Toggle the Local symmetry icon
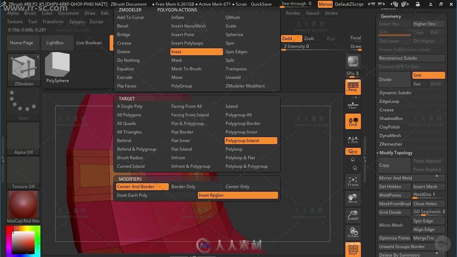Image resolution: width=457 pixels, height=257 pixels. pyautogui.click(x=353, y=121)
